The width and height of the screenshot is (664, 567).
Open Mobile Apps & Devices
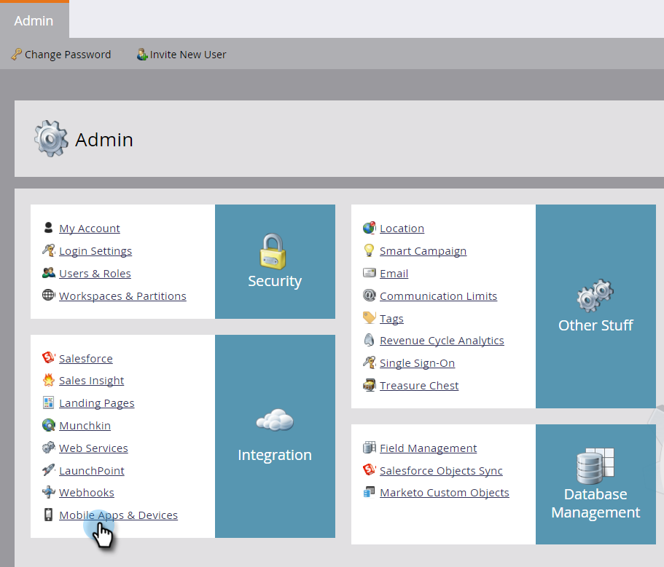point(118,515)
